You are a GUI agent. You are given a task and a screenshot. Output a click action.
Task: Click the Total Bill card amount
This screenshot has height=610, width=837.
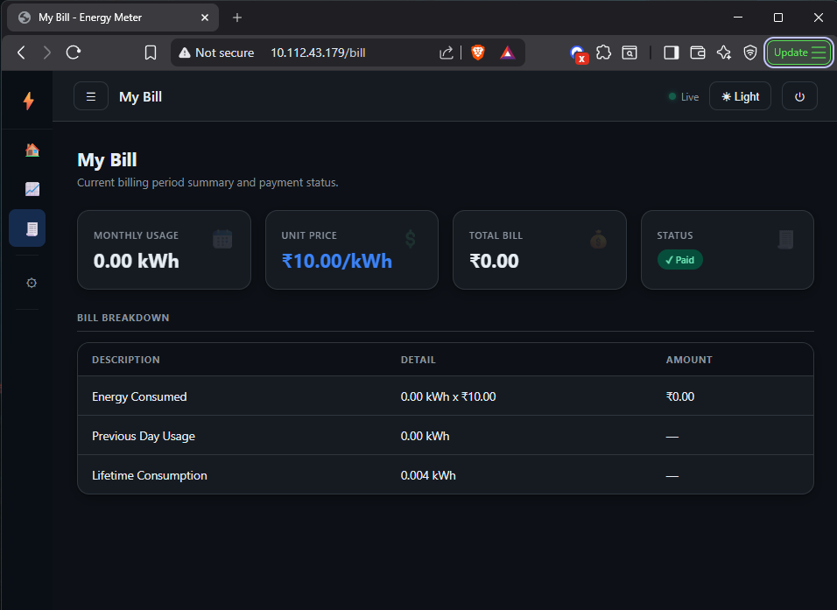pyautogui.click(x=494, y=261)
